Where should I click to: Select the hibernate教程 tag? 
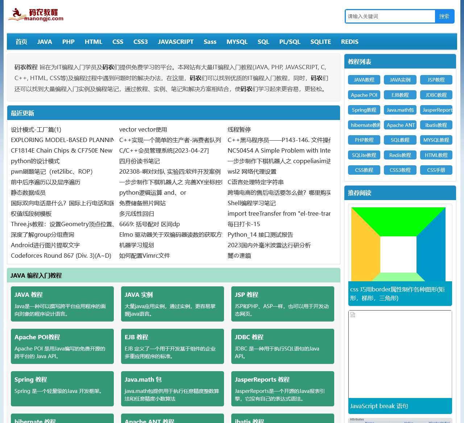click(364, 125)
